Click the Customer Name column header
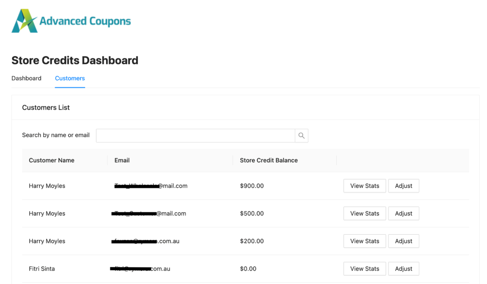 point(52,161)
